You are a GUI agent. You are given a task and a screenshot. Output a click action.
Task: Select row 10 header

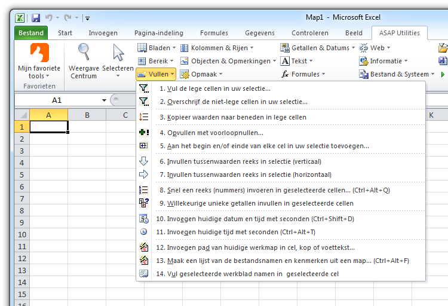[22, 234]
